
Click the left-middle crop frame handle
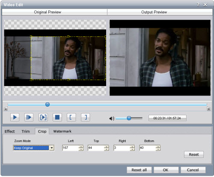[31, 58]
